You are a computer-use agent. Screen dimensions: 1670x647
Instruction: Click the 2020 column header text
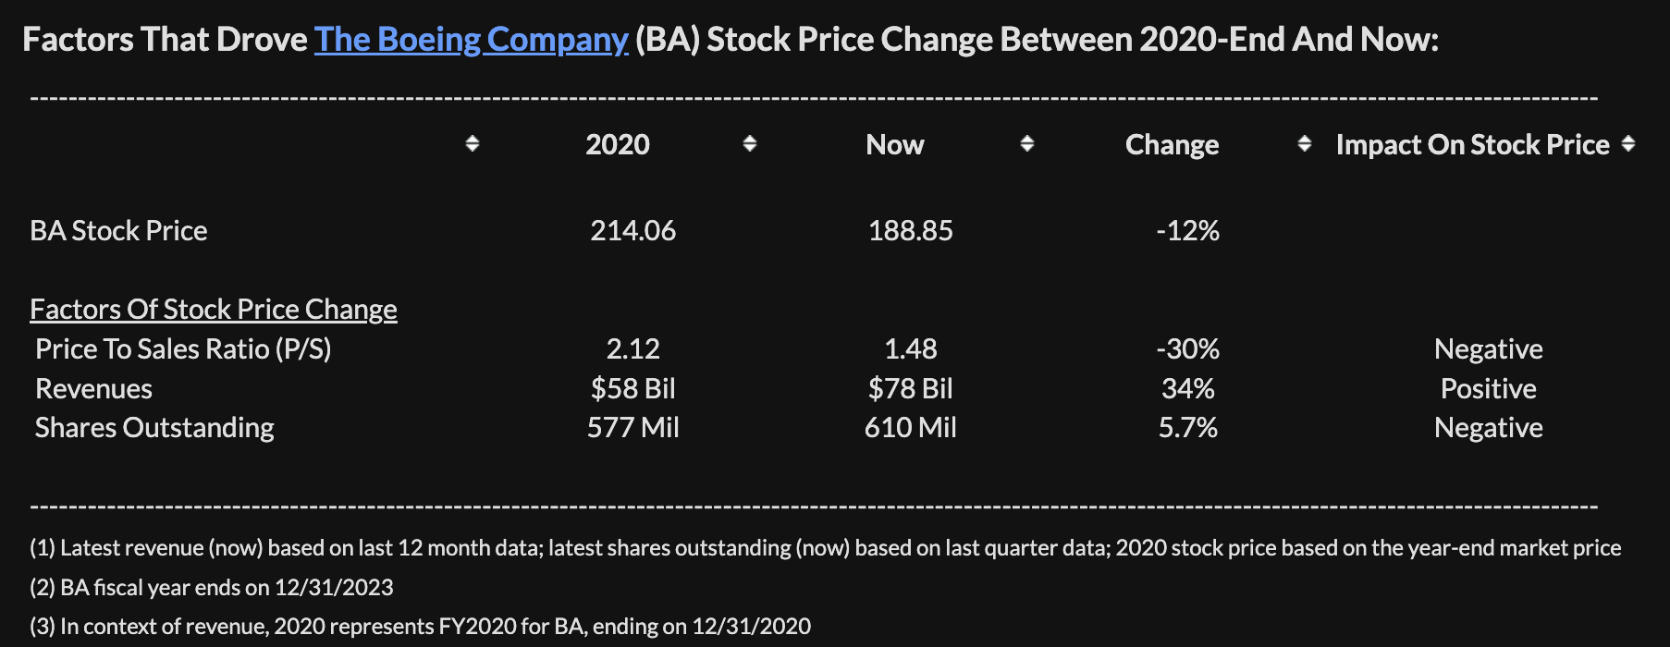(617, 145)
